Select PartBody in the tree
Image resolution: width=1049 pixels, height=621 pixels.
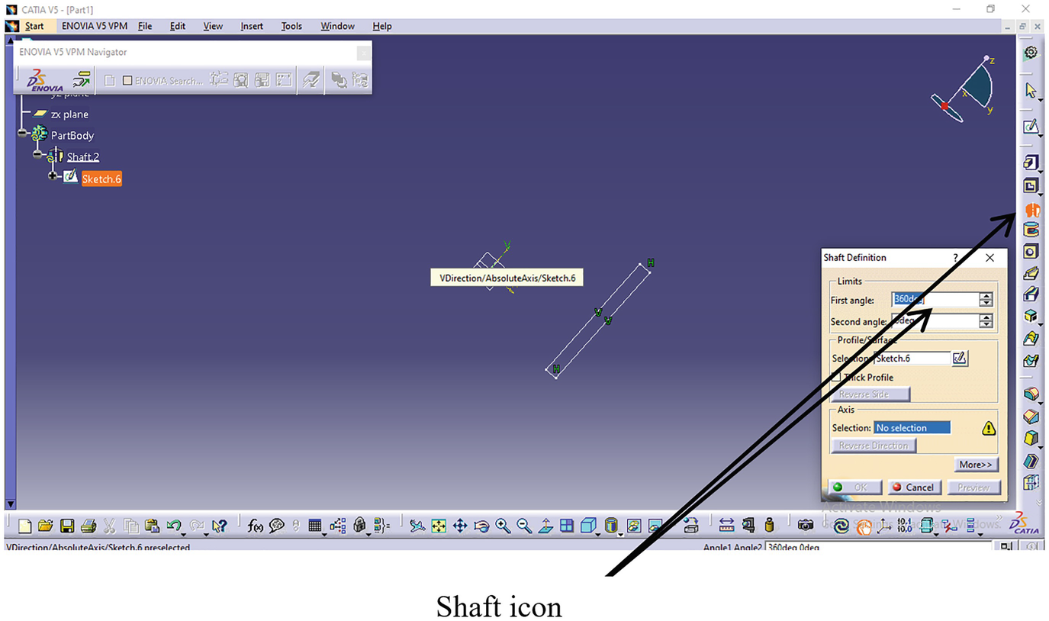pos(72,135)
